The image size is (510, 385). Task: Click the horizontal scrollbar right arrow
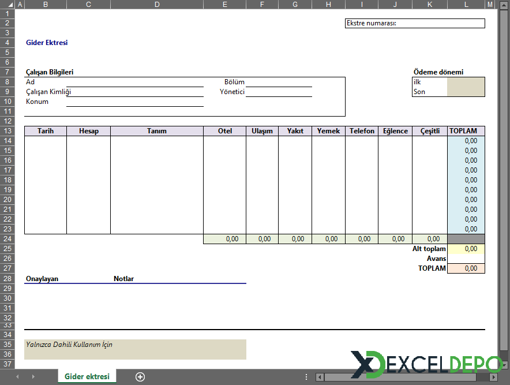pos(495,377)
